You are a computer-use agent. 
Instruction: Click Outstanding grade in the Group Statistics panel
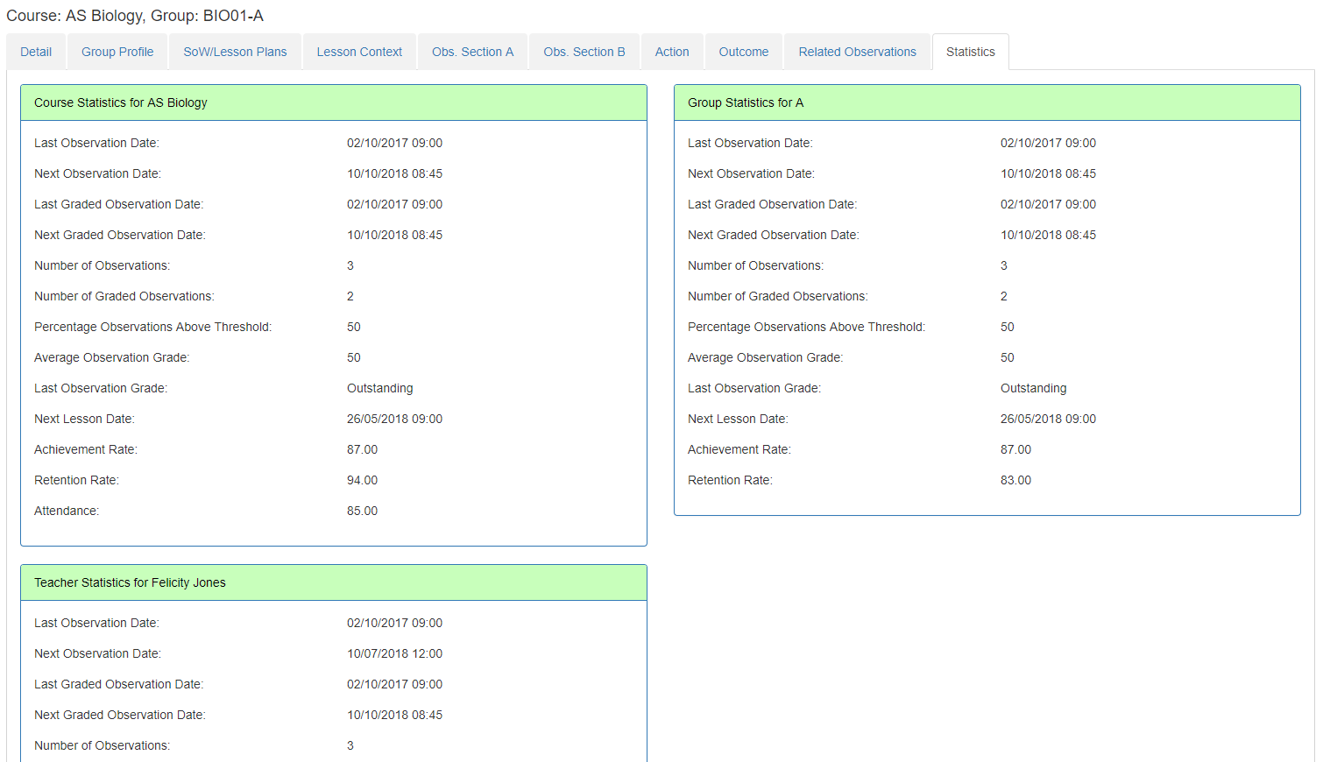click(x=1033, y=388)
